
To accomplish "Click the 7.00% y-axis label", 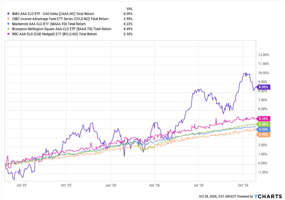I will click(263, 100).
